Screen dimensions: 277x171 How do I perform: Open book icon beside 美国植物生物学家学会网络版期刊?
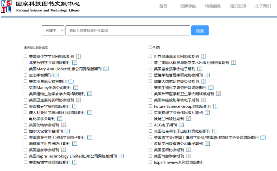click(x=90, y=94)
